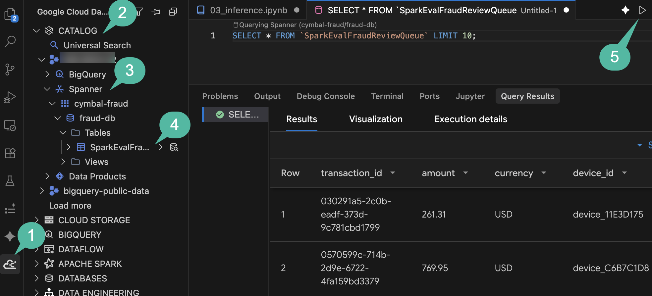Click the cymbal-fraud instance grid icon

(x=65, y=104)
